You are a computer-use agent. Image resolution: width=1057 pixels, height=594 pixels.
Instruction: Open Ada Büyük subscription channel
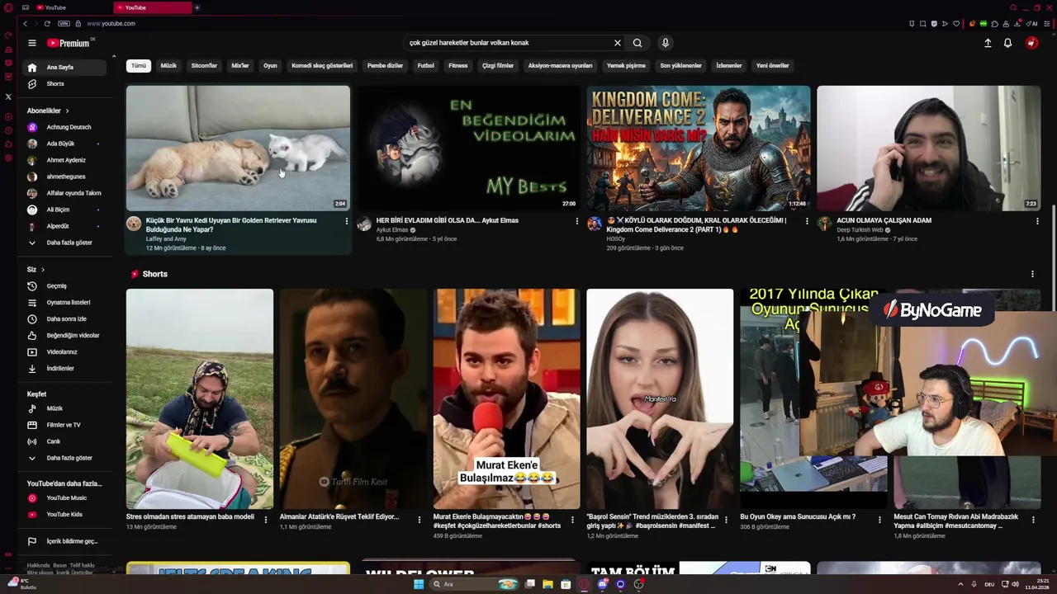[66, 144]
